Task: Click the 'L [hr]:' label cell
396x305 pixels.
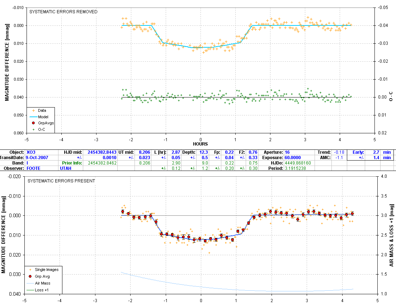Action: 160,152
